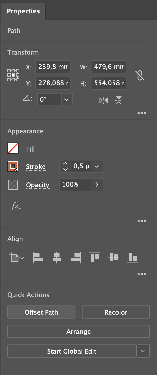Flip the path vertically
Image resolution: width=157 pixels, height=375 pixels.
(x=119, y=100)
